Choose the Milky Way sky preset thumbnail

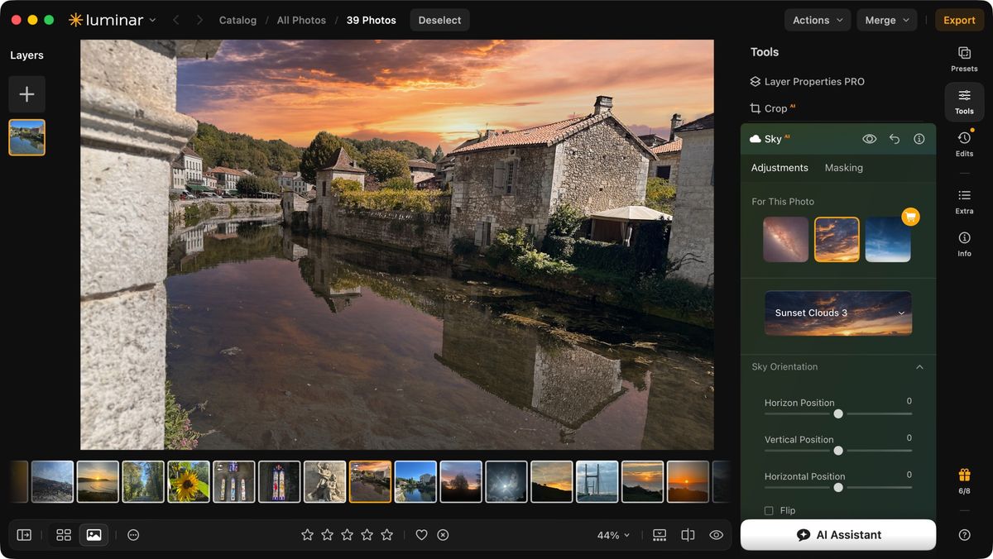pyautogui.click(x=785, y=240)
